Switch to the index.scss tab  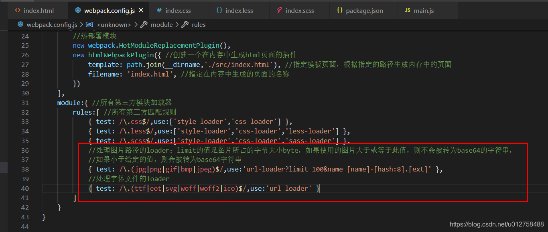click(x=299, y=10)
